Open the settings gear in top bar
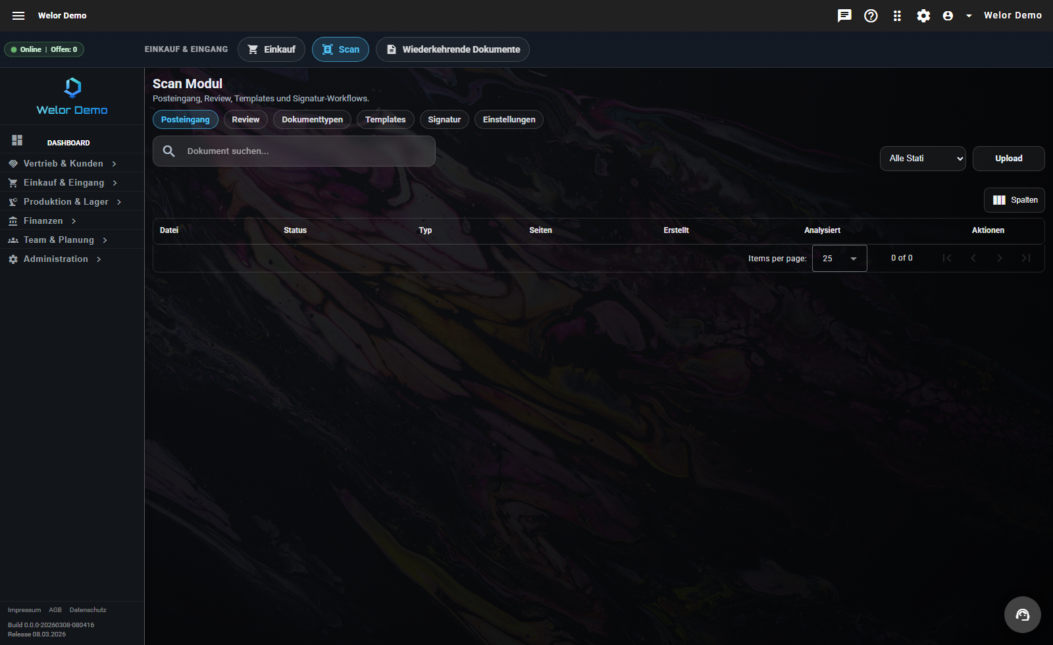 [x=923, y=16]
